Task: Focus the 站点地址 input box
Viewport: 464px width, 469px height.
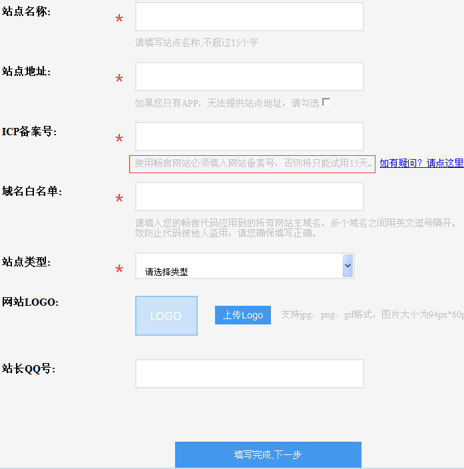Action: click(249, 77)
